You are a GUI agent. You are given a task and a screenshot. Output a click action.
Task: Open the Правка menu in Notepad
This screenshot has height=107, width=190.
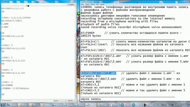pyautogui.click(x=87, y=4)
